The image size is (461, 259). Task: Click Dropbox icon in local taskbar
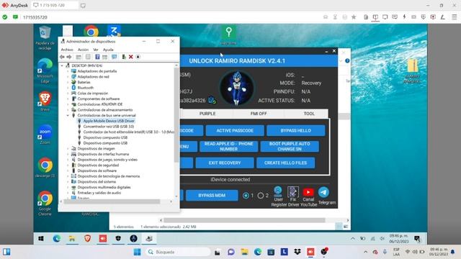click(x=297, y=252)
